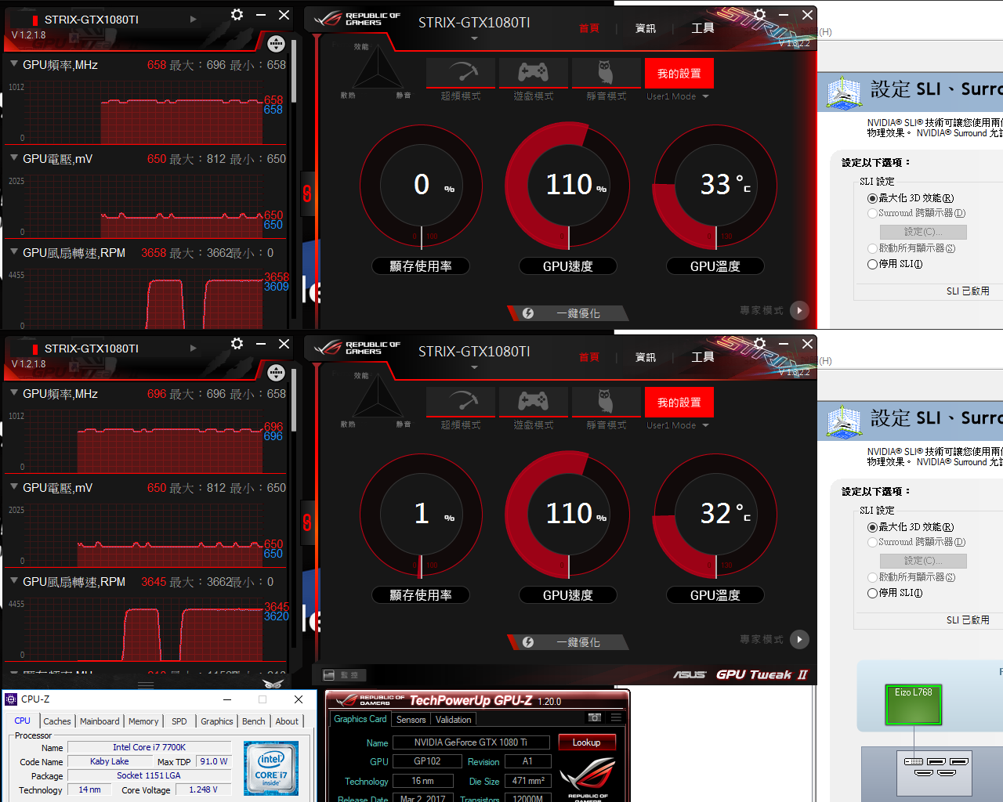1003x802 pixels.
Task: Select Gaming mode gamepad icon in 32°C window
Action: click(x=534, y=402)
